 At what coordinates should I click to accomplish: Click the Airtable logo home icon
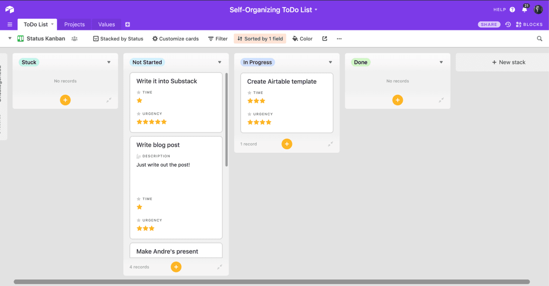click(10, 9)
